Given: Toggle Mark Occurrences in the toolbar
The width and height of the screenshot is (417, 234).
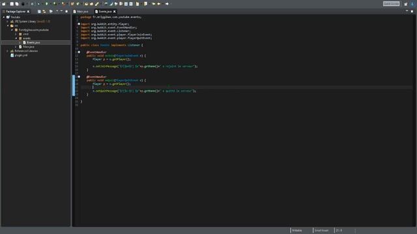Looking at the screenshot, I should point(111,4).
